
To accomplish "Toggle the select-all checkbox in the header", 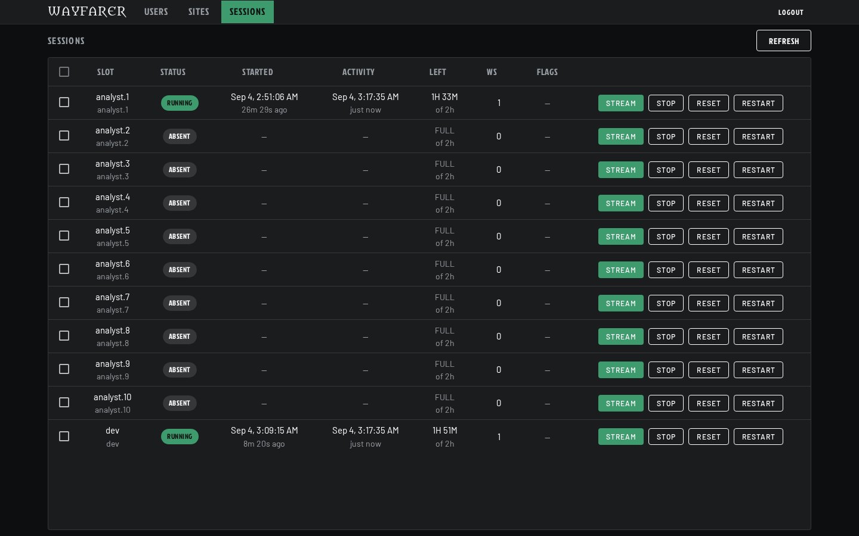I will (x=64, y=72).
